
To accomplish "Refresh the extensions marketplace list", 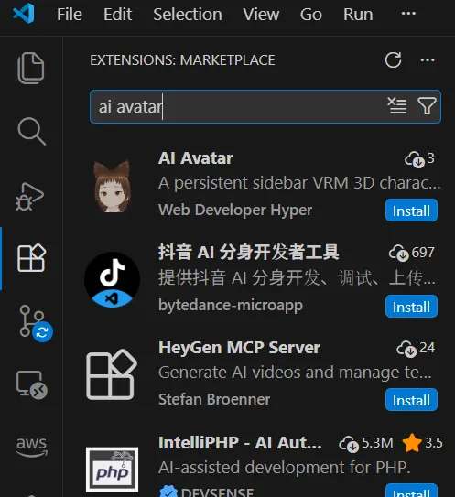I will pos(393,59).
